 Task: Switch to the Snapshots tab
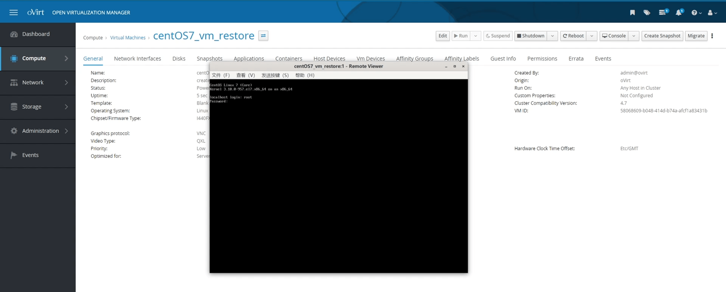pos(210,59)
